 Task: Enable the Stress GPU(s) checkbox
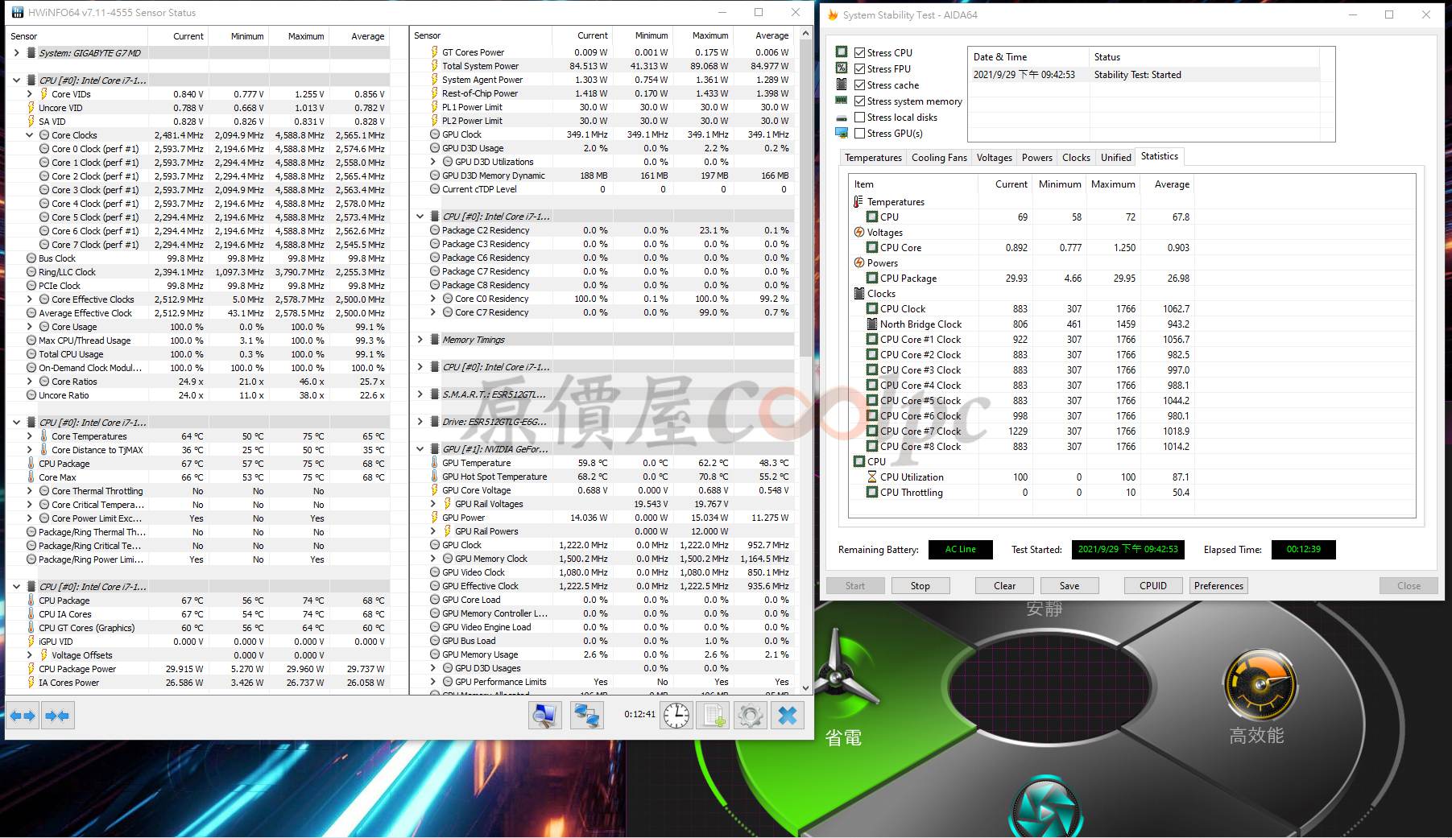tap(859, 134)
